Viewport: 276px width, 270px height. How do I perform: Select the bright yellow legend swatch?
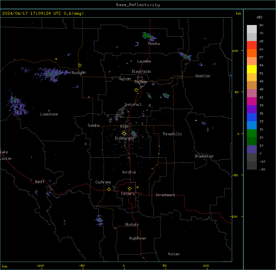pyautogui.click(x=252, y=69)
